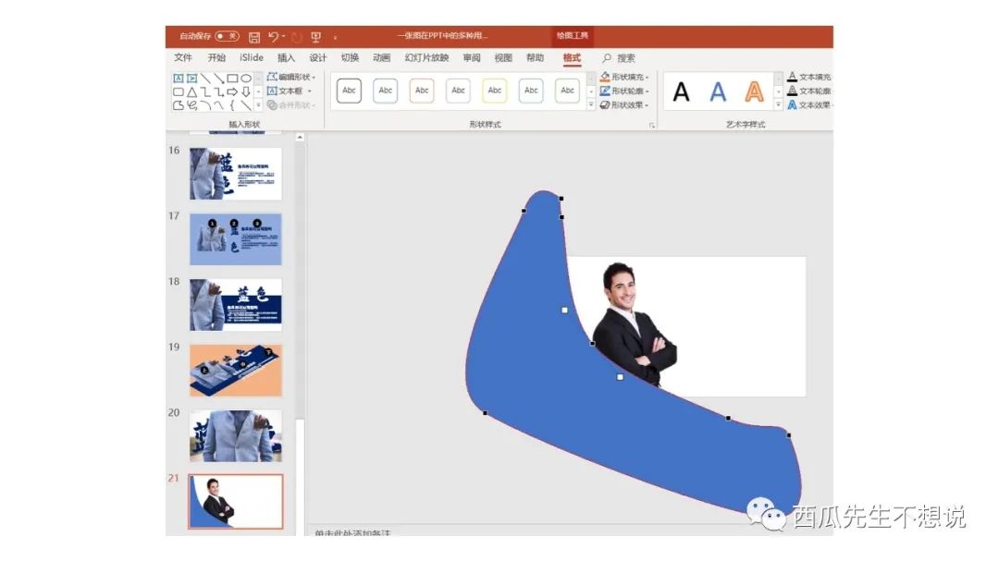
Task: Click the Redo icon in title bar
Action: coord(296,38)
